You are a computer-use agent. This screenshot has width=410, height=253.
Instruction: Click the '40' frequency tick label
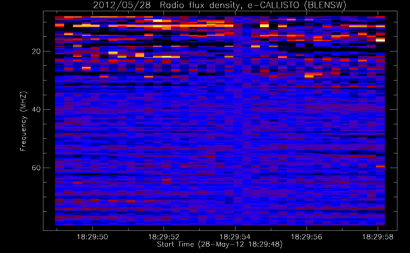click(36, 110)
